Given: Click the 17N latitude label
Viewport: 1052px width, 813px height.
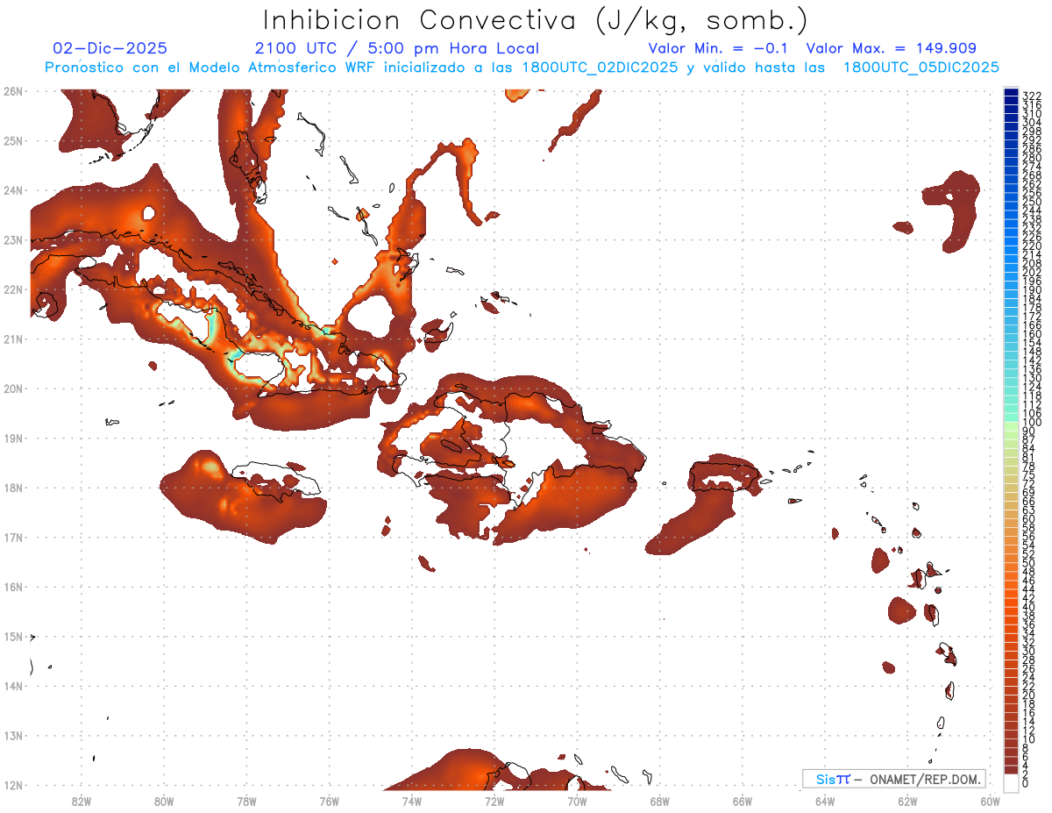Looking at the screenshot, I should 12,537.
